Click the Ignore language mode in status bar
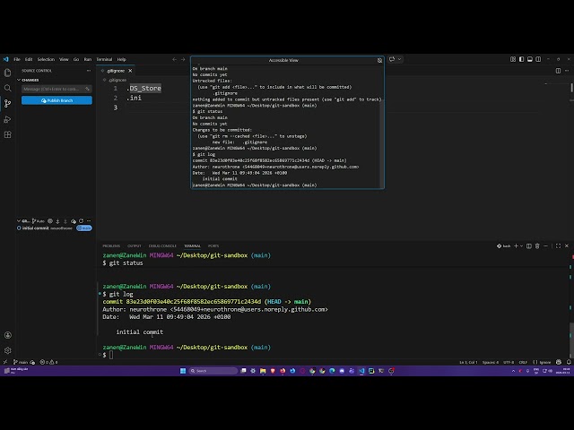The width and height of the screenshot is (574, 430). tap(542, 362)
